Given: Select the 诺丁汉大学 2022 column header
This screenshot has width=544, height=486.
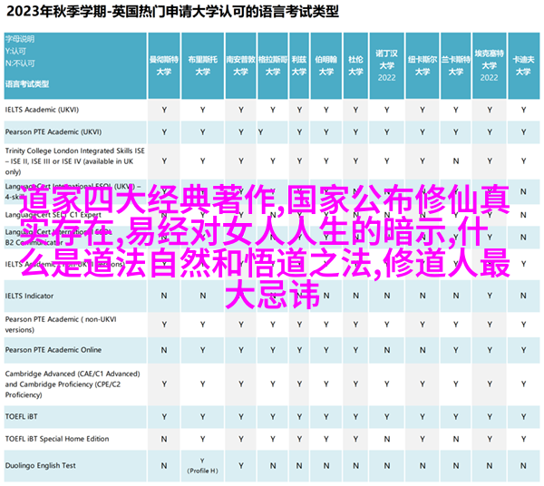Looking at the screenshot, I should [x=387, y=65].
